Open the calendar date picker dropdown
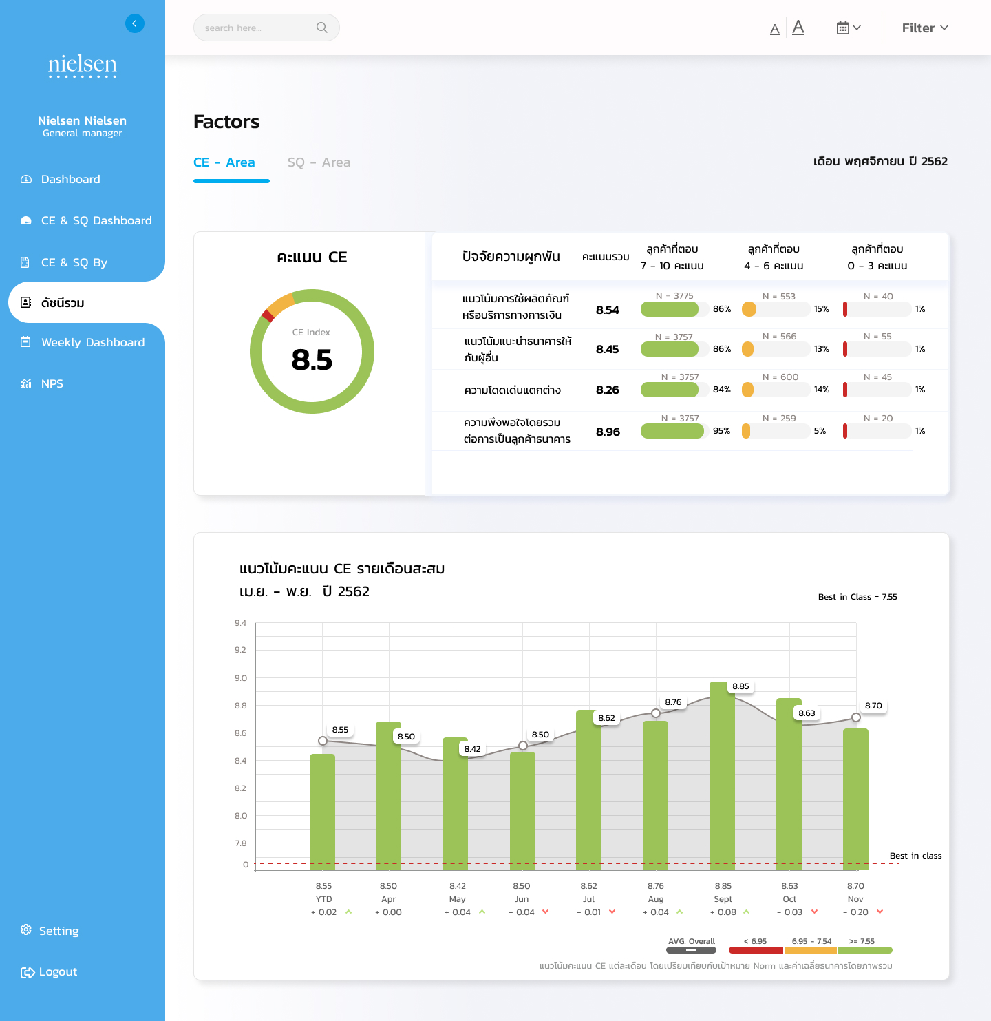Screen dimensions: 991x1021 click(848, 28)
